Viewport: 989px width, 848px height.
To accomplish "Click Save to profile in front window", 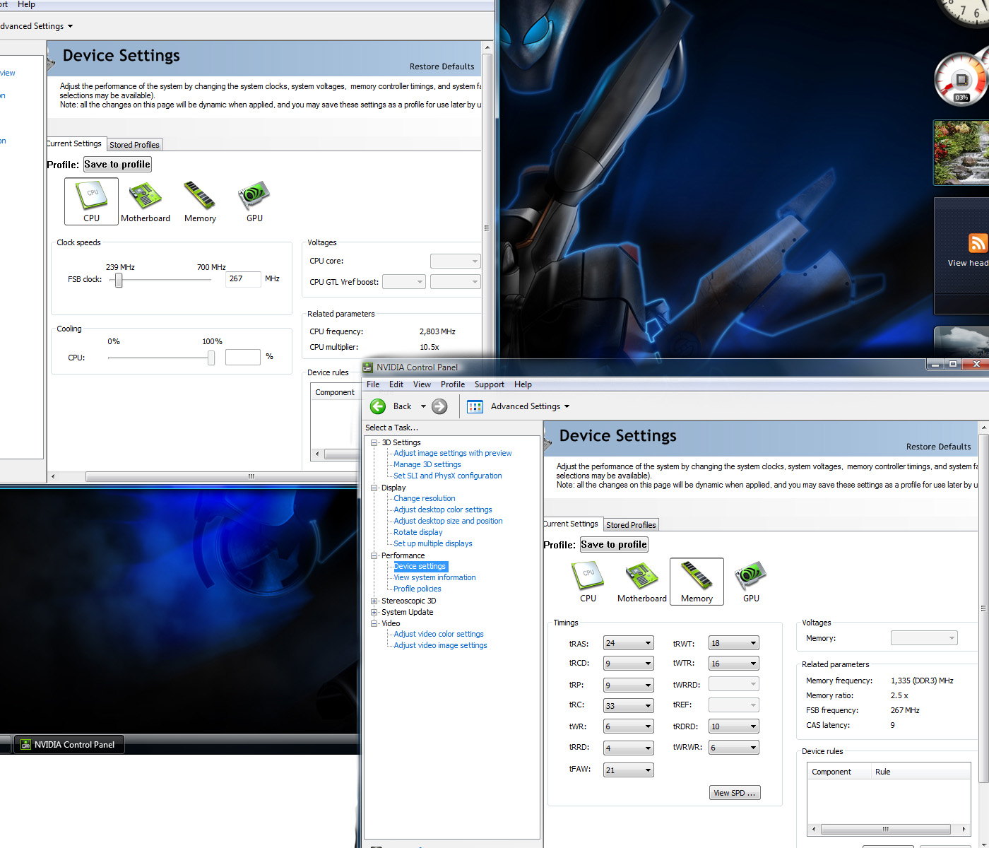I will (x=614, y=544).
